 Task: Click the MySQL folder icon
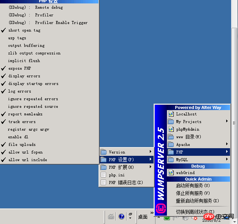pos(171,160)
